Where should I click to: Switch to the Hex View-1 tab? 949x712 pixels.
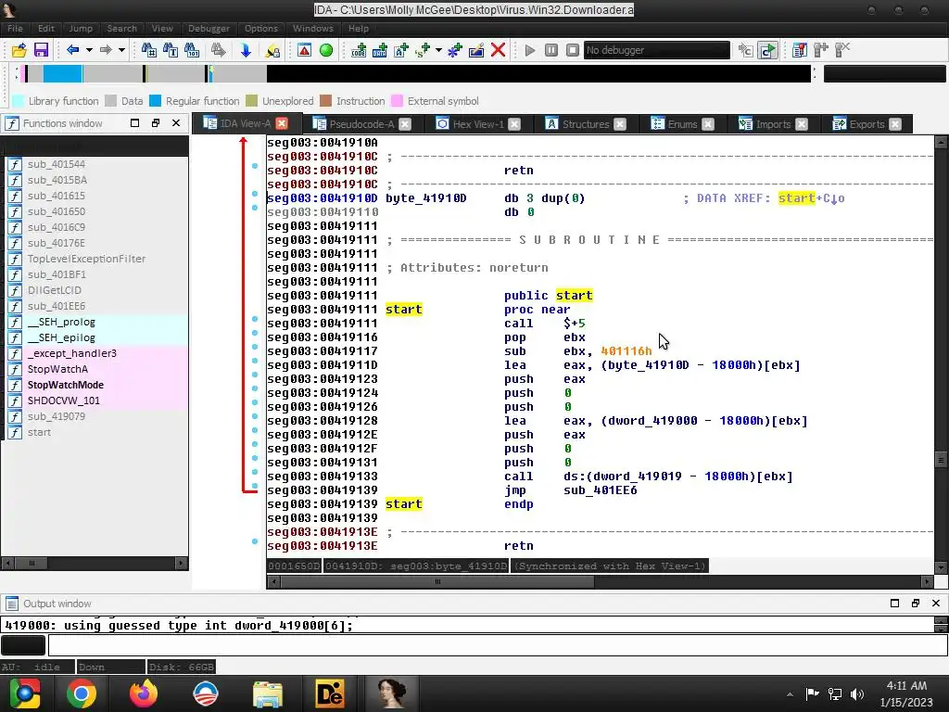point(478,124)
